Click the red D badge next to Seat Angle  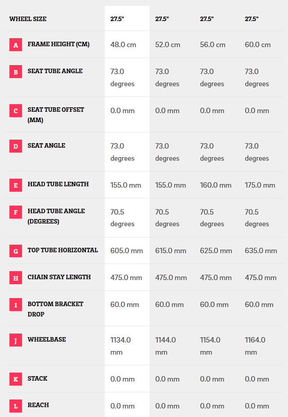16,146
